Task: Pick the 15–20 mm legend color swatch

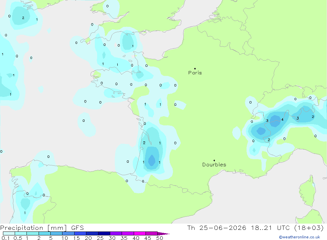Action: pos(80,233)
